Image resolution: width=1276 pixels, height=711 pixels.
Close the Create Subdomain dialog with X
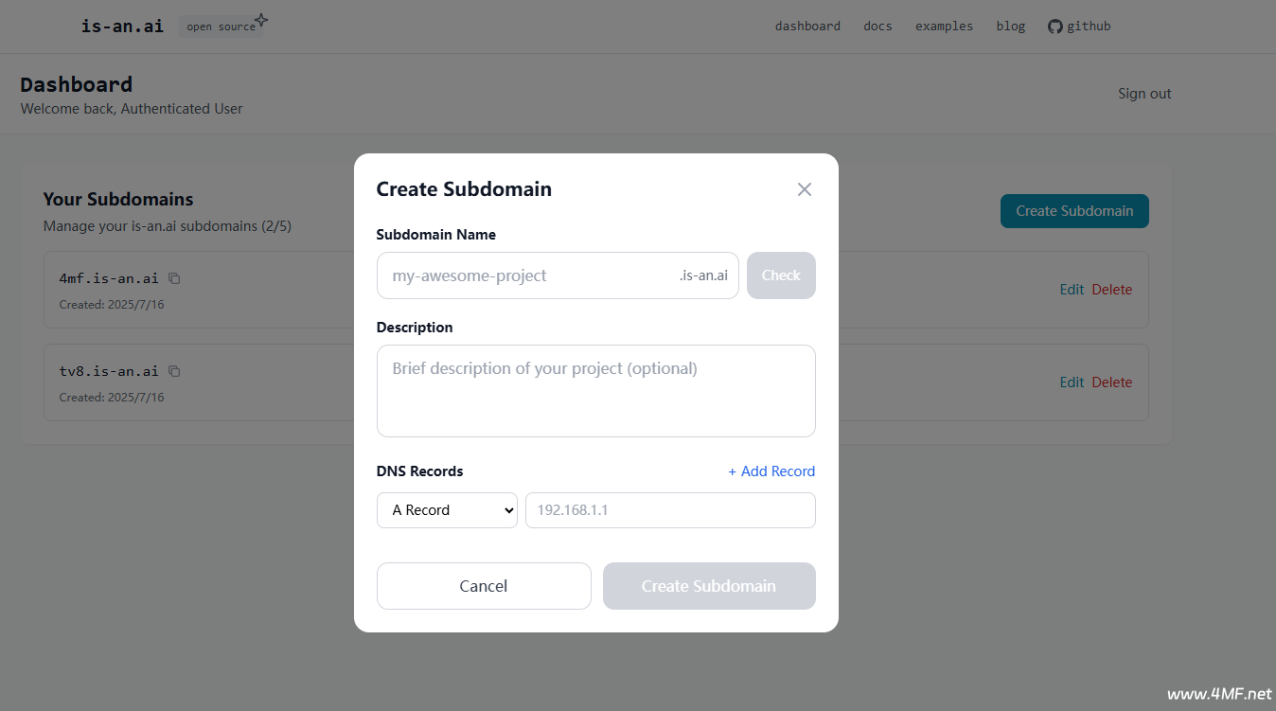click(805, 189)
